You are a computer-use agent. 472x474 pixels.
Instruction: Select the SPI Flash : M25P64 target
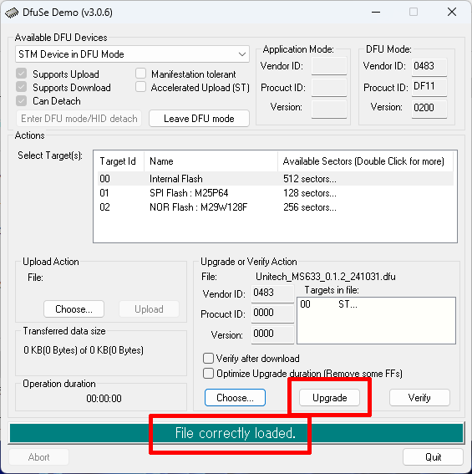(x=276, y=193)
